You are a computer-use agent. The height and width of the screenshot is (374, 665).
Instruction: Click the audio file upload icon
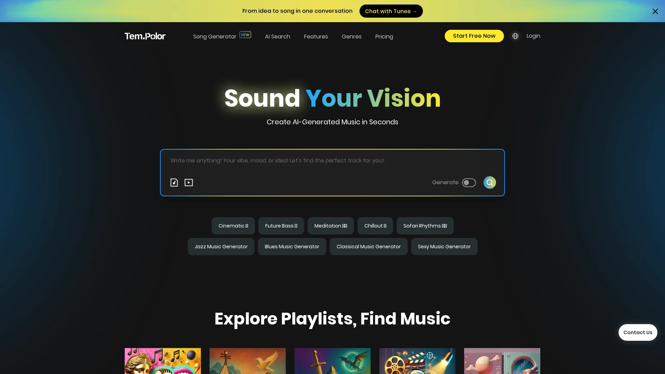point(174,182)
